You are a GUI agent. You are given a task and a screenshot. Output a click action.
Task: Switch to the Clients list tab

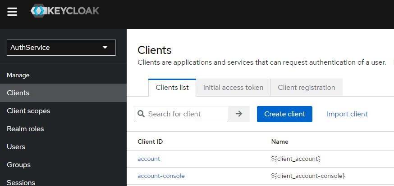(172, 88)
